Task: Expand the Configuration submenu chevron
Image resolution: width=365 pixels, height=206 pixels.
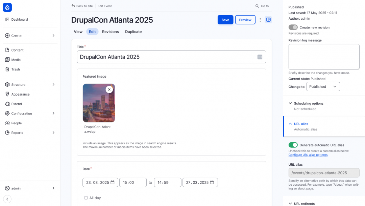Action: click(x=53, y=114)
